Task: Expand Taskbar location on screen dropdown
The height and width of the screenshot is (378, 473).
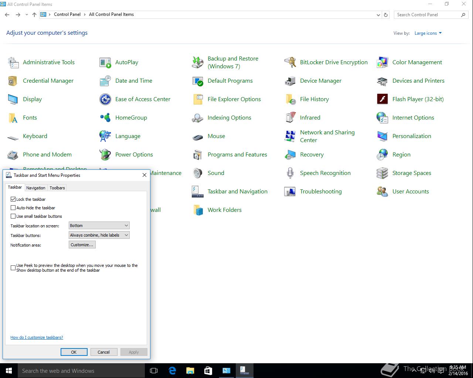Action: 99,226
